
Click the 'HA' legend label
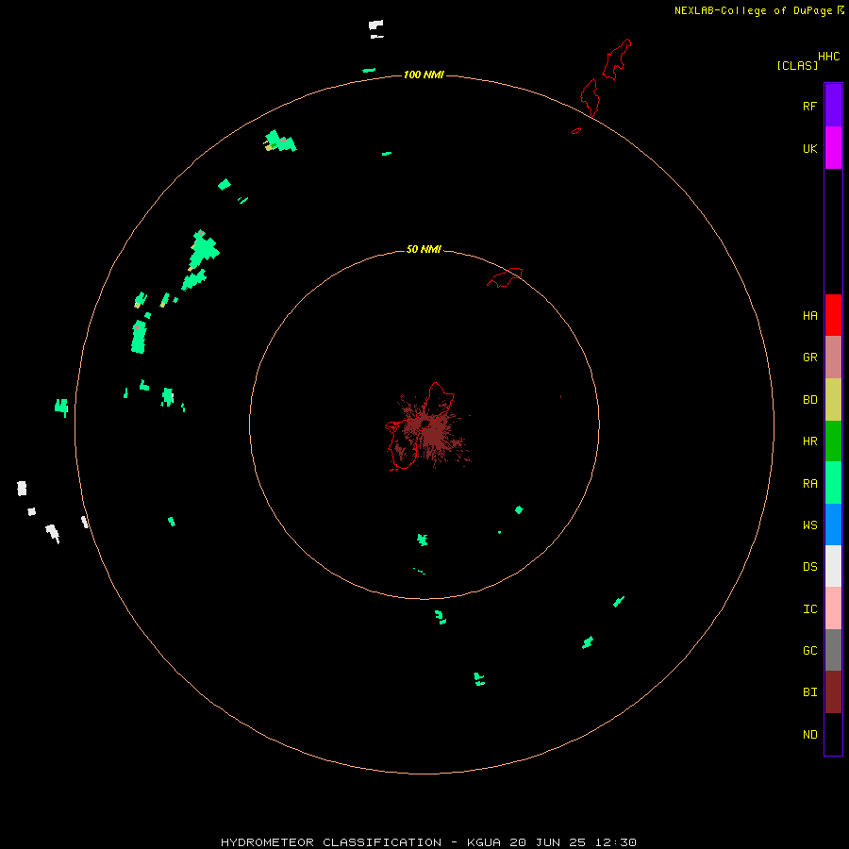coord(809,316)
